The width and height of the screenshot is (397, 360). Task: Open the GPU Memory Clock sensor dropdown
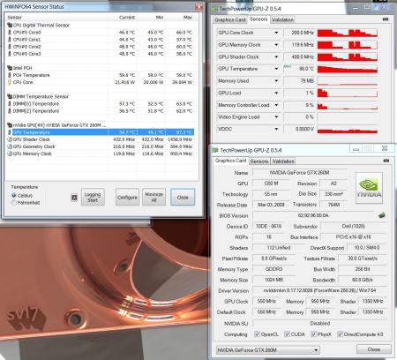[276, 45]
